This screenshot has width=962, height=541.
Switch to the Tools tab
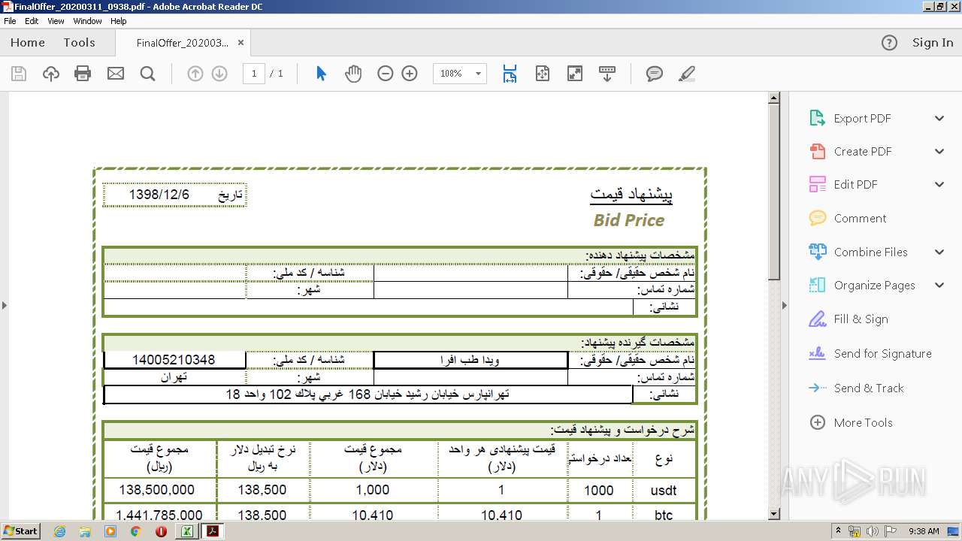point(79,43)
